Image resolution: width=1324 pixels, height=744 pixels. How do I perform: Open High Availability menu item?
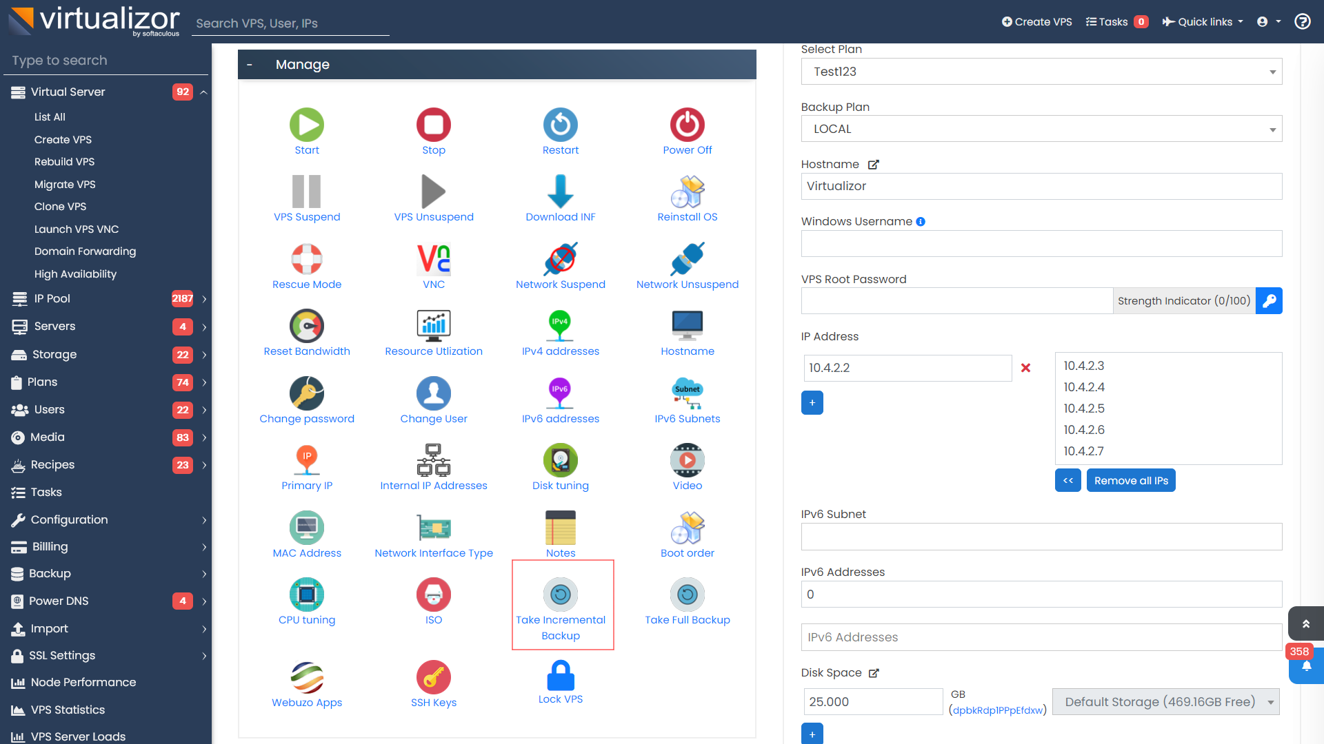pyautogui.click(x=75, y=274)
